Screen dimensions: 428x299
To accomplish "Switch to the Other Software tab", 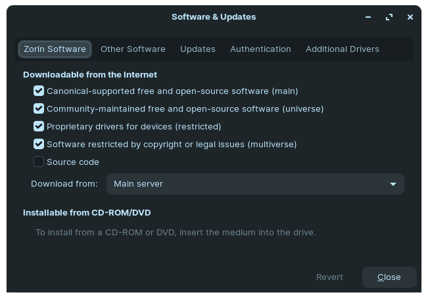I will [133, 49].
